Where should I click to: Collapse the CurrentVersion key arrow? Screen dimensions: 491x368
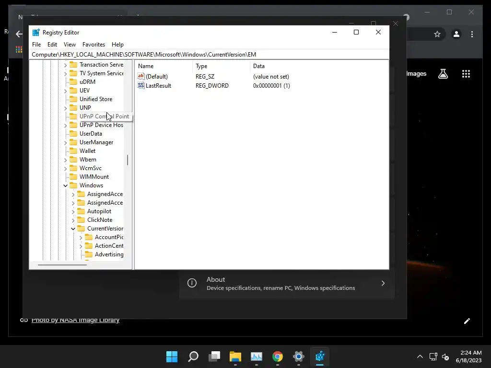(x=73, y=229)
